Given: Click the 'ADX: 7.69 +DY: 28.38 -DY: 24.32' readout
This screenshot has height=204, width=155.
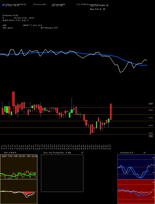Looking at the screenshot, I should coord(19,156).
